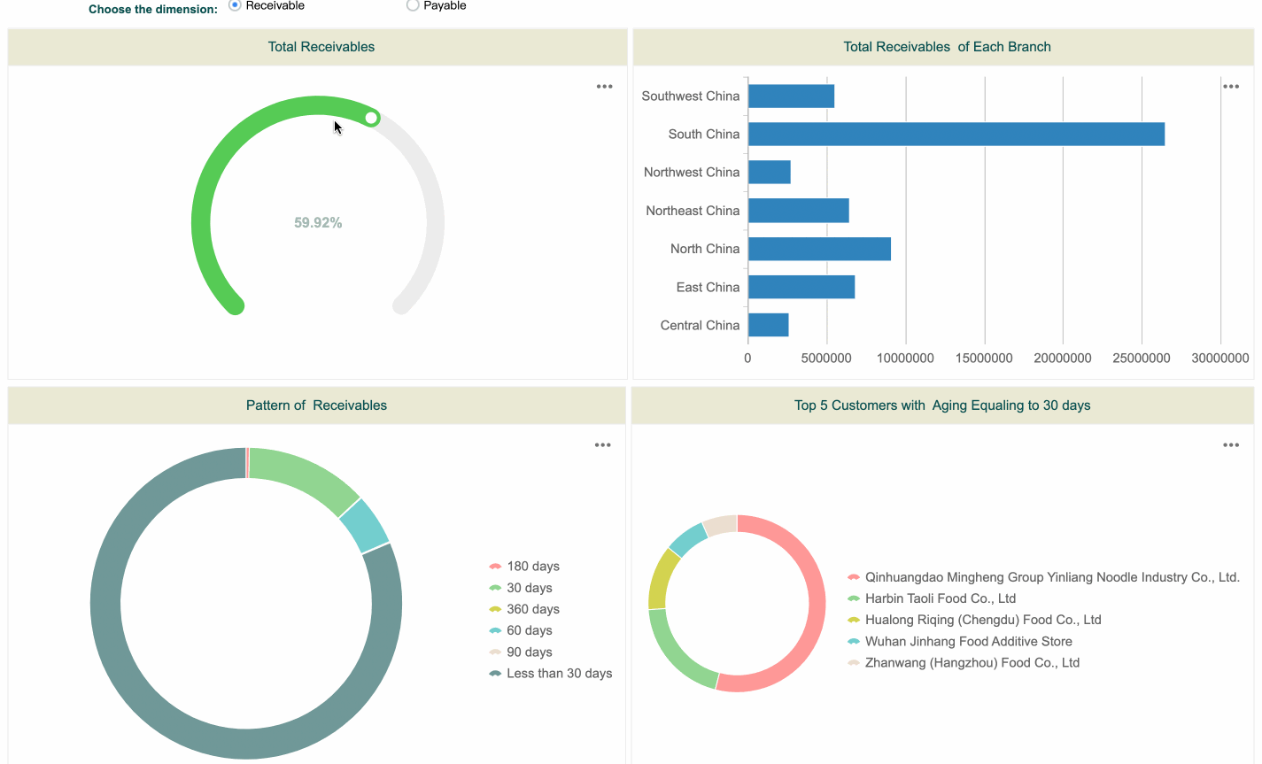The image size is (1262, 764).
Task: Open Each Branch chart more options menu
Action: (1231, 87)
